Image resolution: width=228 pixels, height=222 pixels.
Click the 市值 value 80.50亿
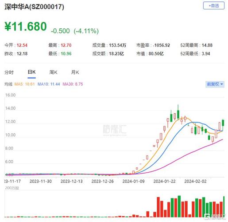point(156,54)
